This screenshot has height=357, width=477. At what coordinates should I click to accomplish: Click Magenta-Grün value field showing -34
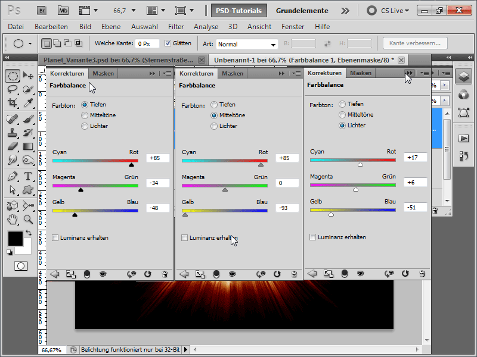(x=157, y=183)
